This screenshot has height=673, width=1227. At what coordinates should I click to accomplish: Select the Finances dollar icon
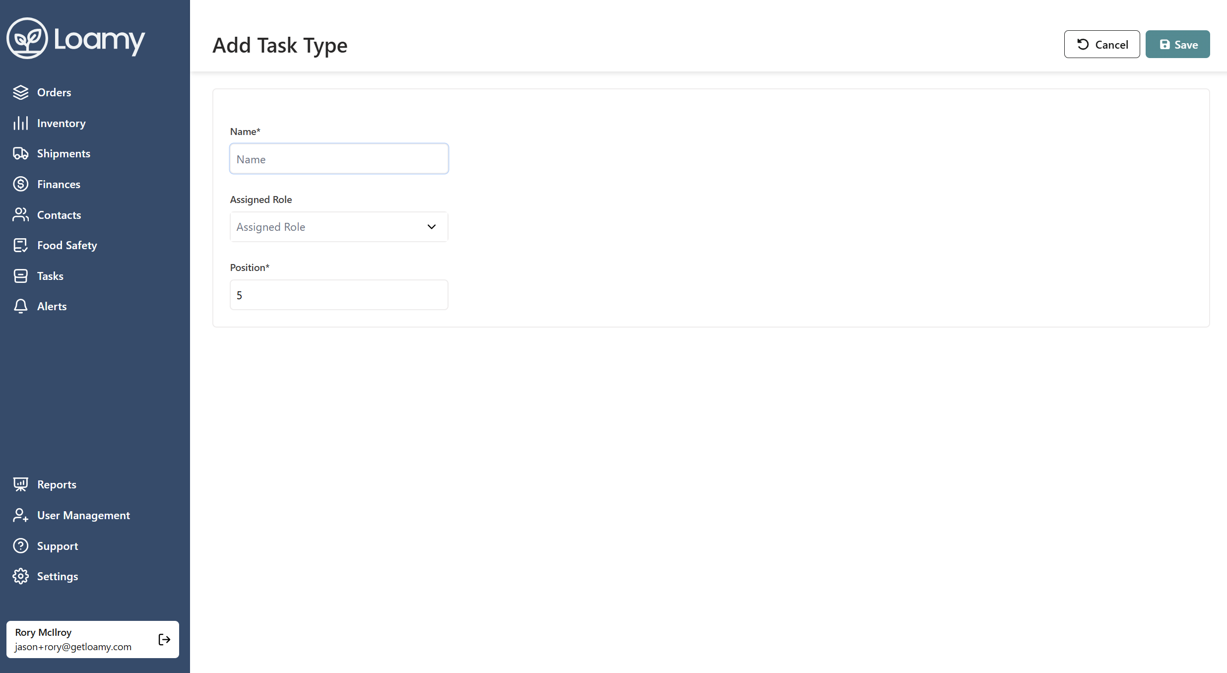[x=20, y=184]
